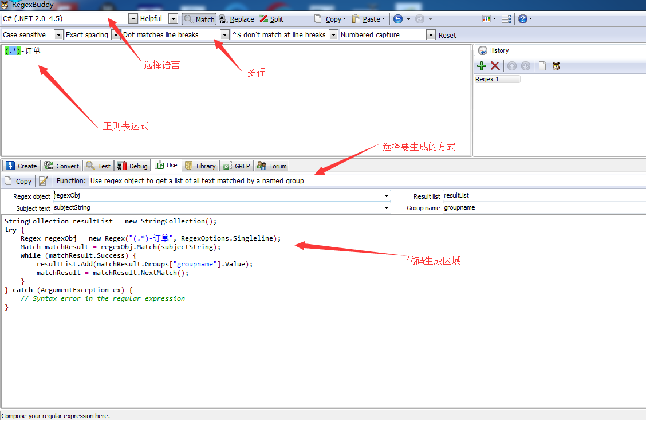The width and height of the screenshot is (646, 421).
Task: Open the Debug tab
Action: (x=132, y=166)
